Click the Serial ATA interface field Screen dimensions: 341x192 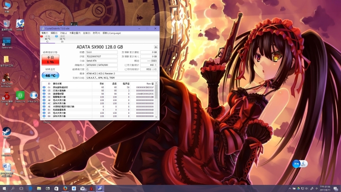[x=101, y=61]
